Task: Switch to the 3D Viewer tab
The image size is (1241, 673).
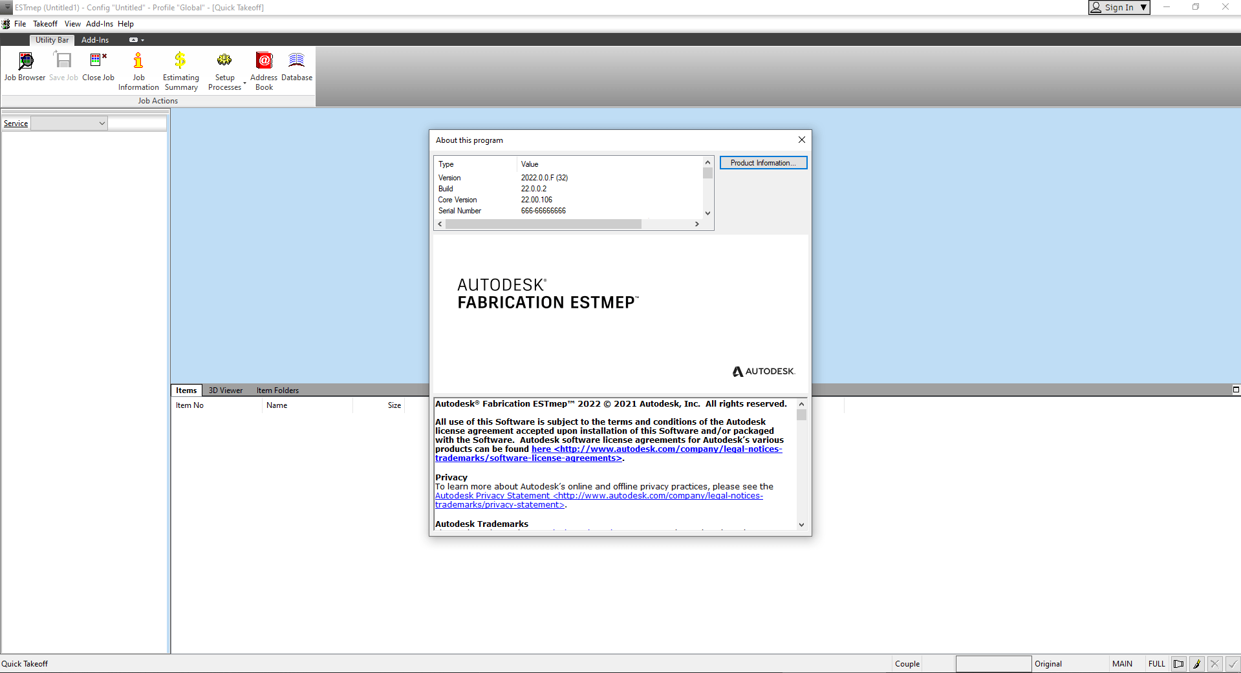Action: coord(226,390)
